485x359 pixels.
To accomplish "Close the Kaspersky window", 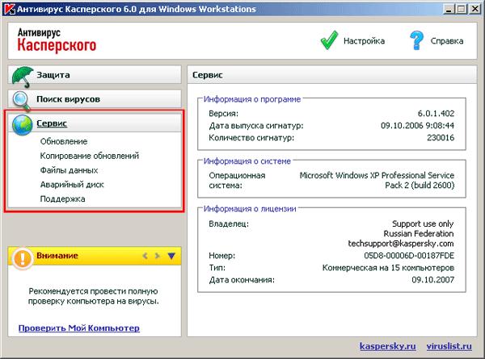I will pos(474,9).
